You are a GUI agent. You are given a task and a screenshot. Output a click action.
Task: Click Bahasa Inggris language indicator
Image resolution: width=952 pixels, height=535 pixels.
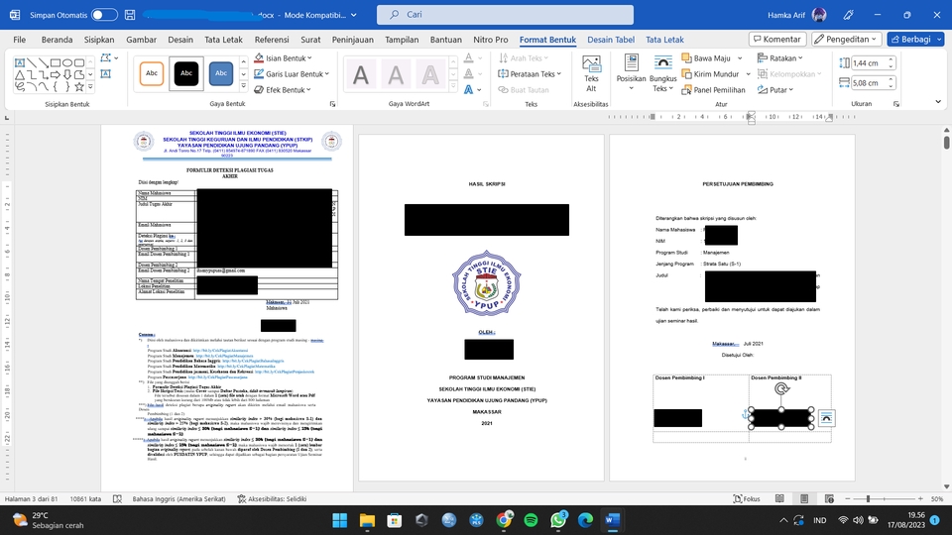pos(178,499)
